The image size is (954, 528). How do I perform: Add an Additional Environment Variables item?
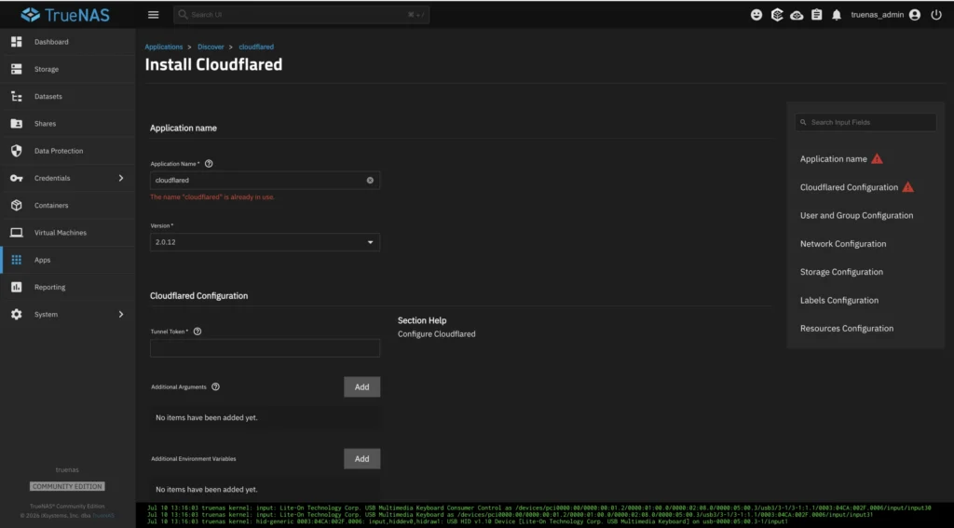(362, 459)
